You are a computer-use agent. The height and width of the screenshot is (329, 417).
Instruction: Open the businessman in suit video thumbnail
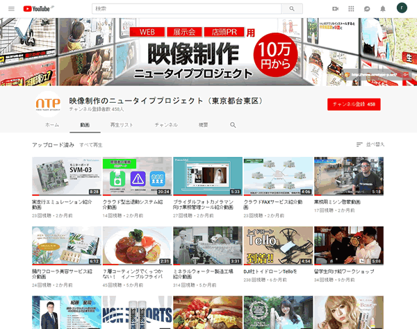click(67, 312)
